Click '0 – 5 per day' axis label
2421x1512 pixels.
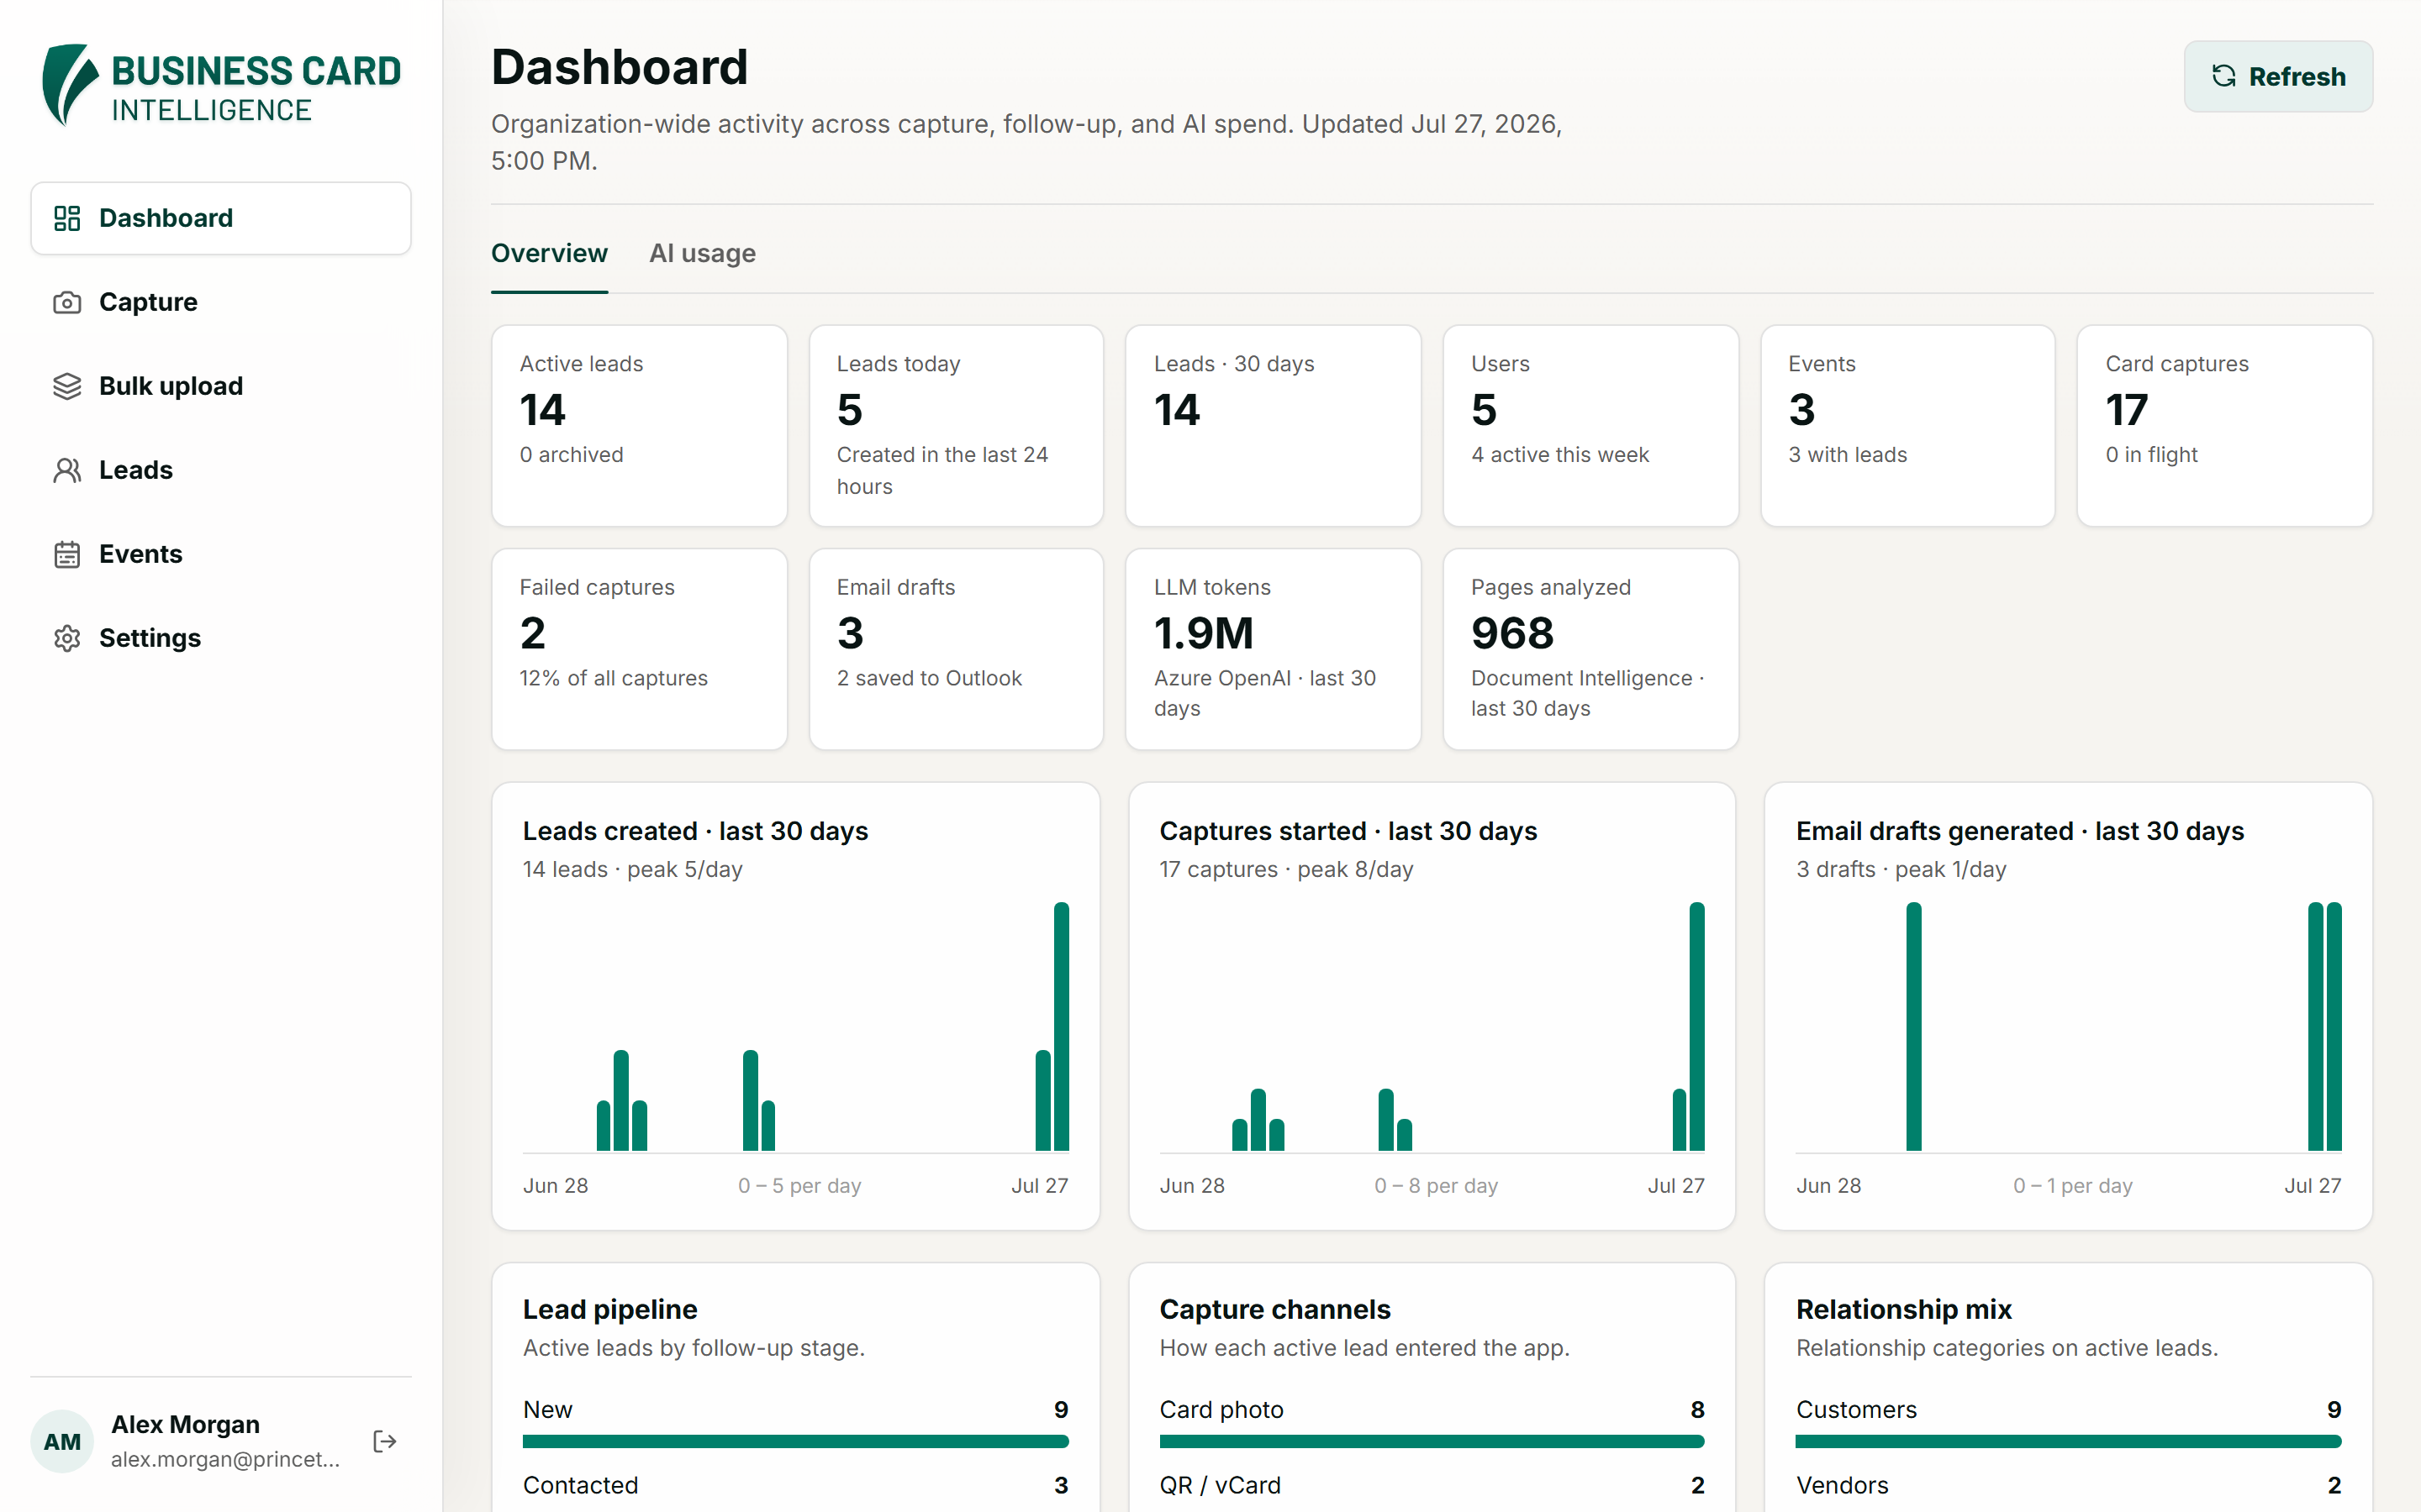pyautogui.click(x=799, y=1185)
